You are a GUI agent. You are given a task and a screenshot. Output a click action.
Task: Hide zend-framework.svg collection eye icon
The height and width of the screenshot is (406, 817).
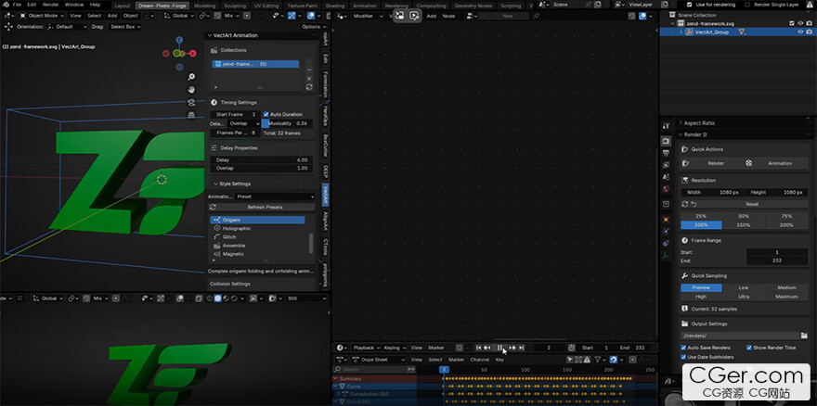click(800, 23)
